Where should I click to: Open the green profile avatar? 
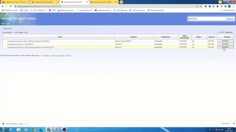point(229,7)
